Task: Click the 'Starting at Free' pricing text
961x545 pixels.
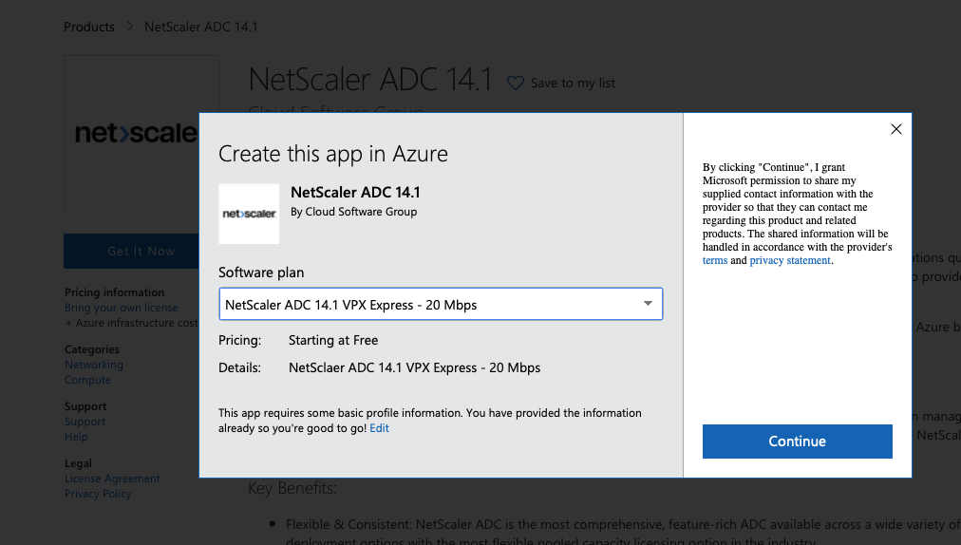Action: (333, 340)
